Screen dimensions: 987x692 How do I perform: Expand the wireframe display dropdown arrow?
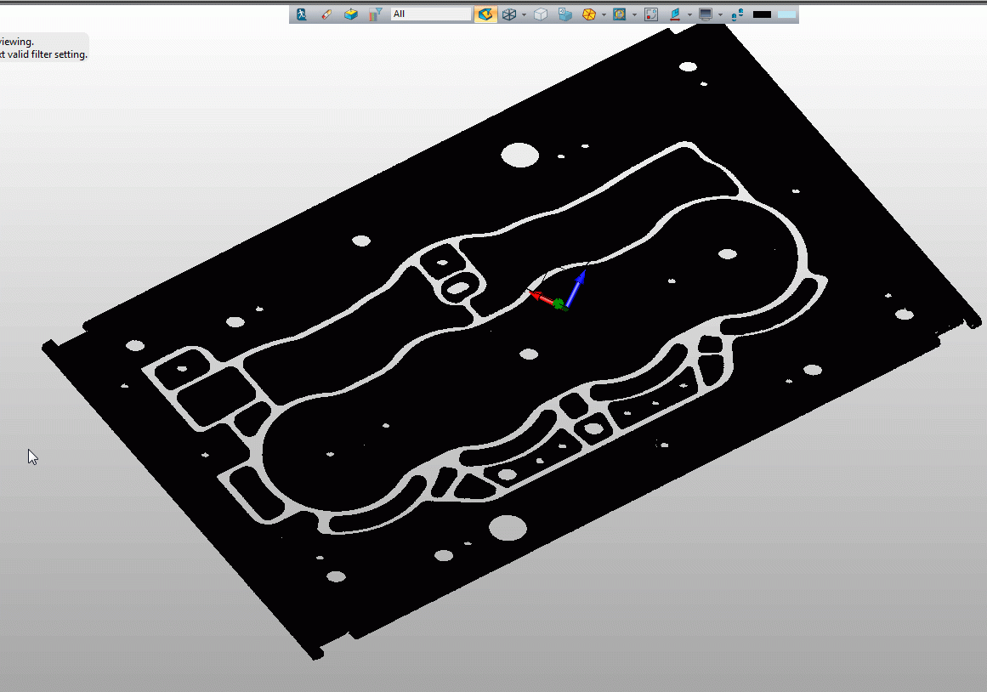tap(524, 14)
